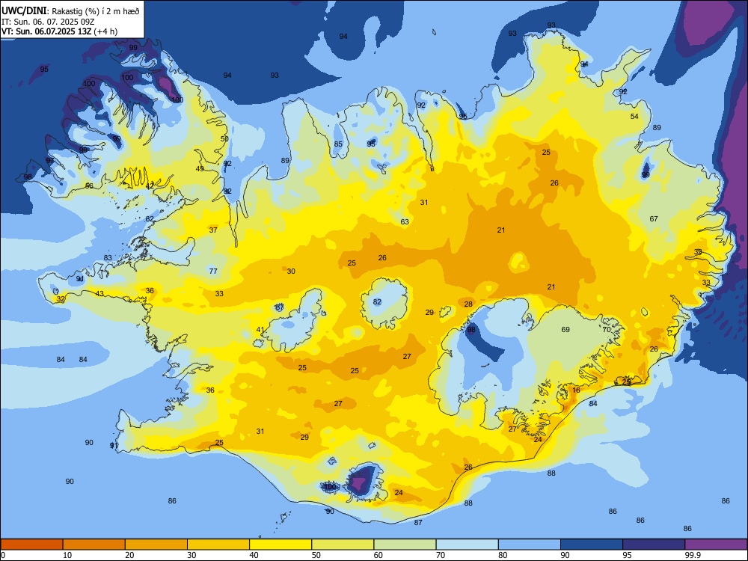Click the 98 value on the glacier's west edge
This screenshot has width=748, height=561.
[x=471, y=330]
